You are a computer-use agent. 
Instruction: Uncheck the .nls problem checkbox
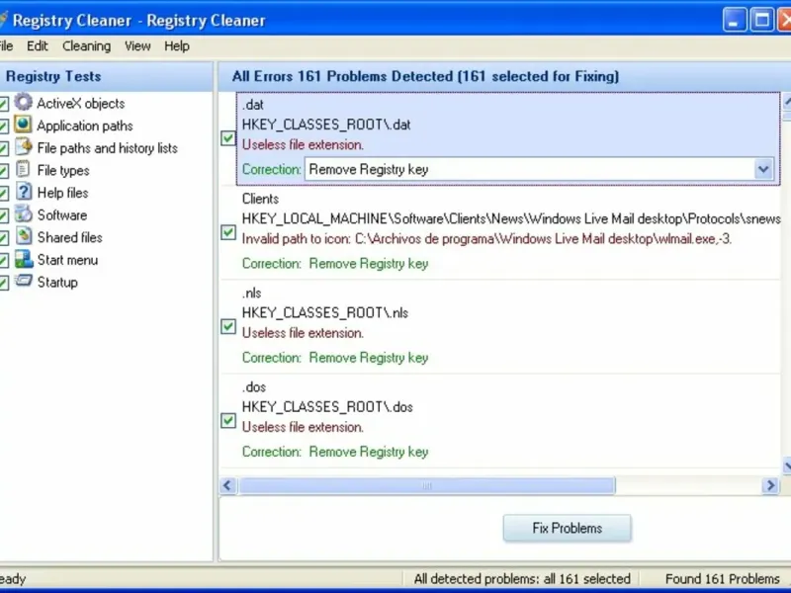point(228,327)
